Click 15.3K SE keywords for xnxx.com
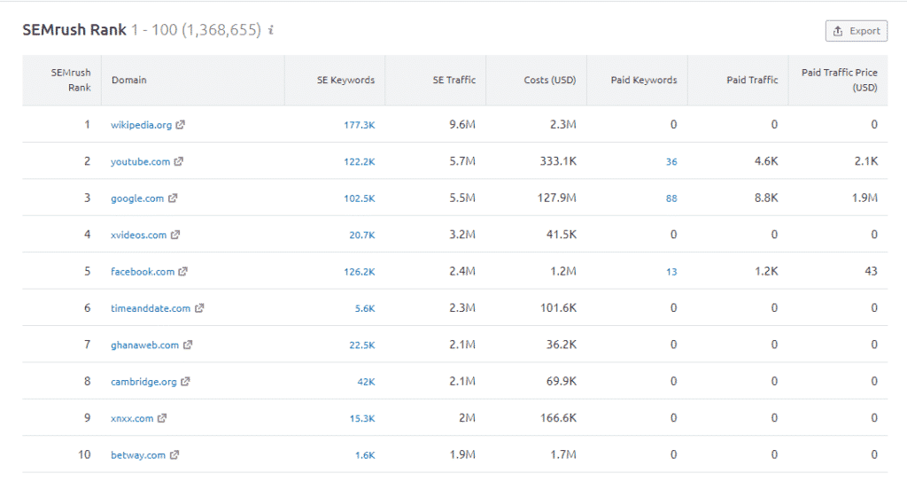This screenshot has height=481, width=907. pyautogui.click(x=362, y=418)
